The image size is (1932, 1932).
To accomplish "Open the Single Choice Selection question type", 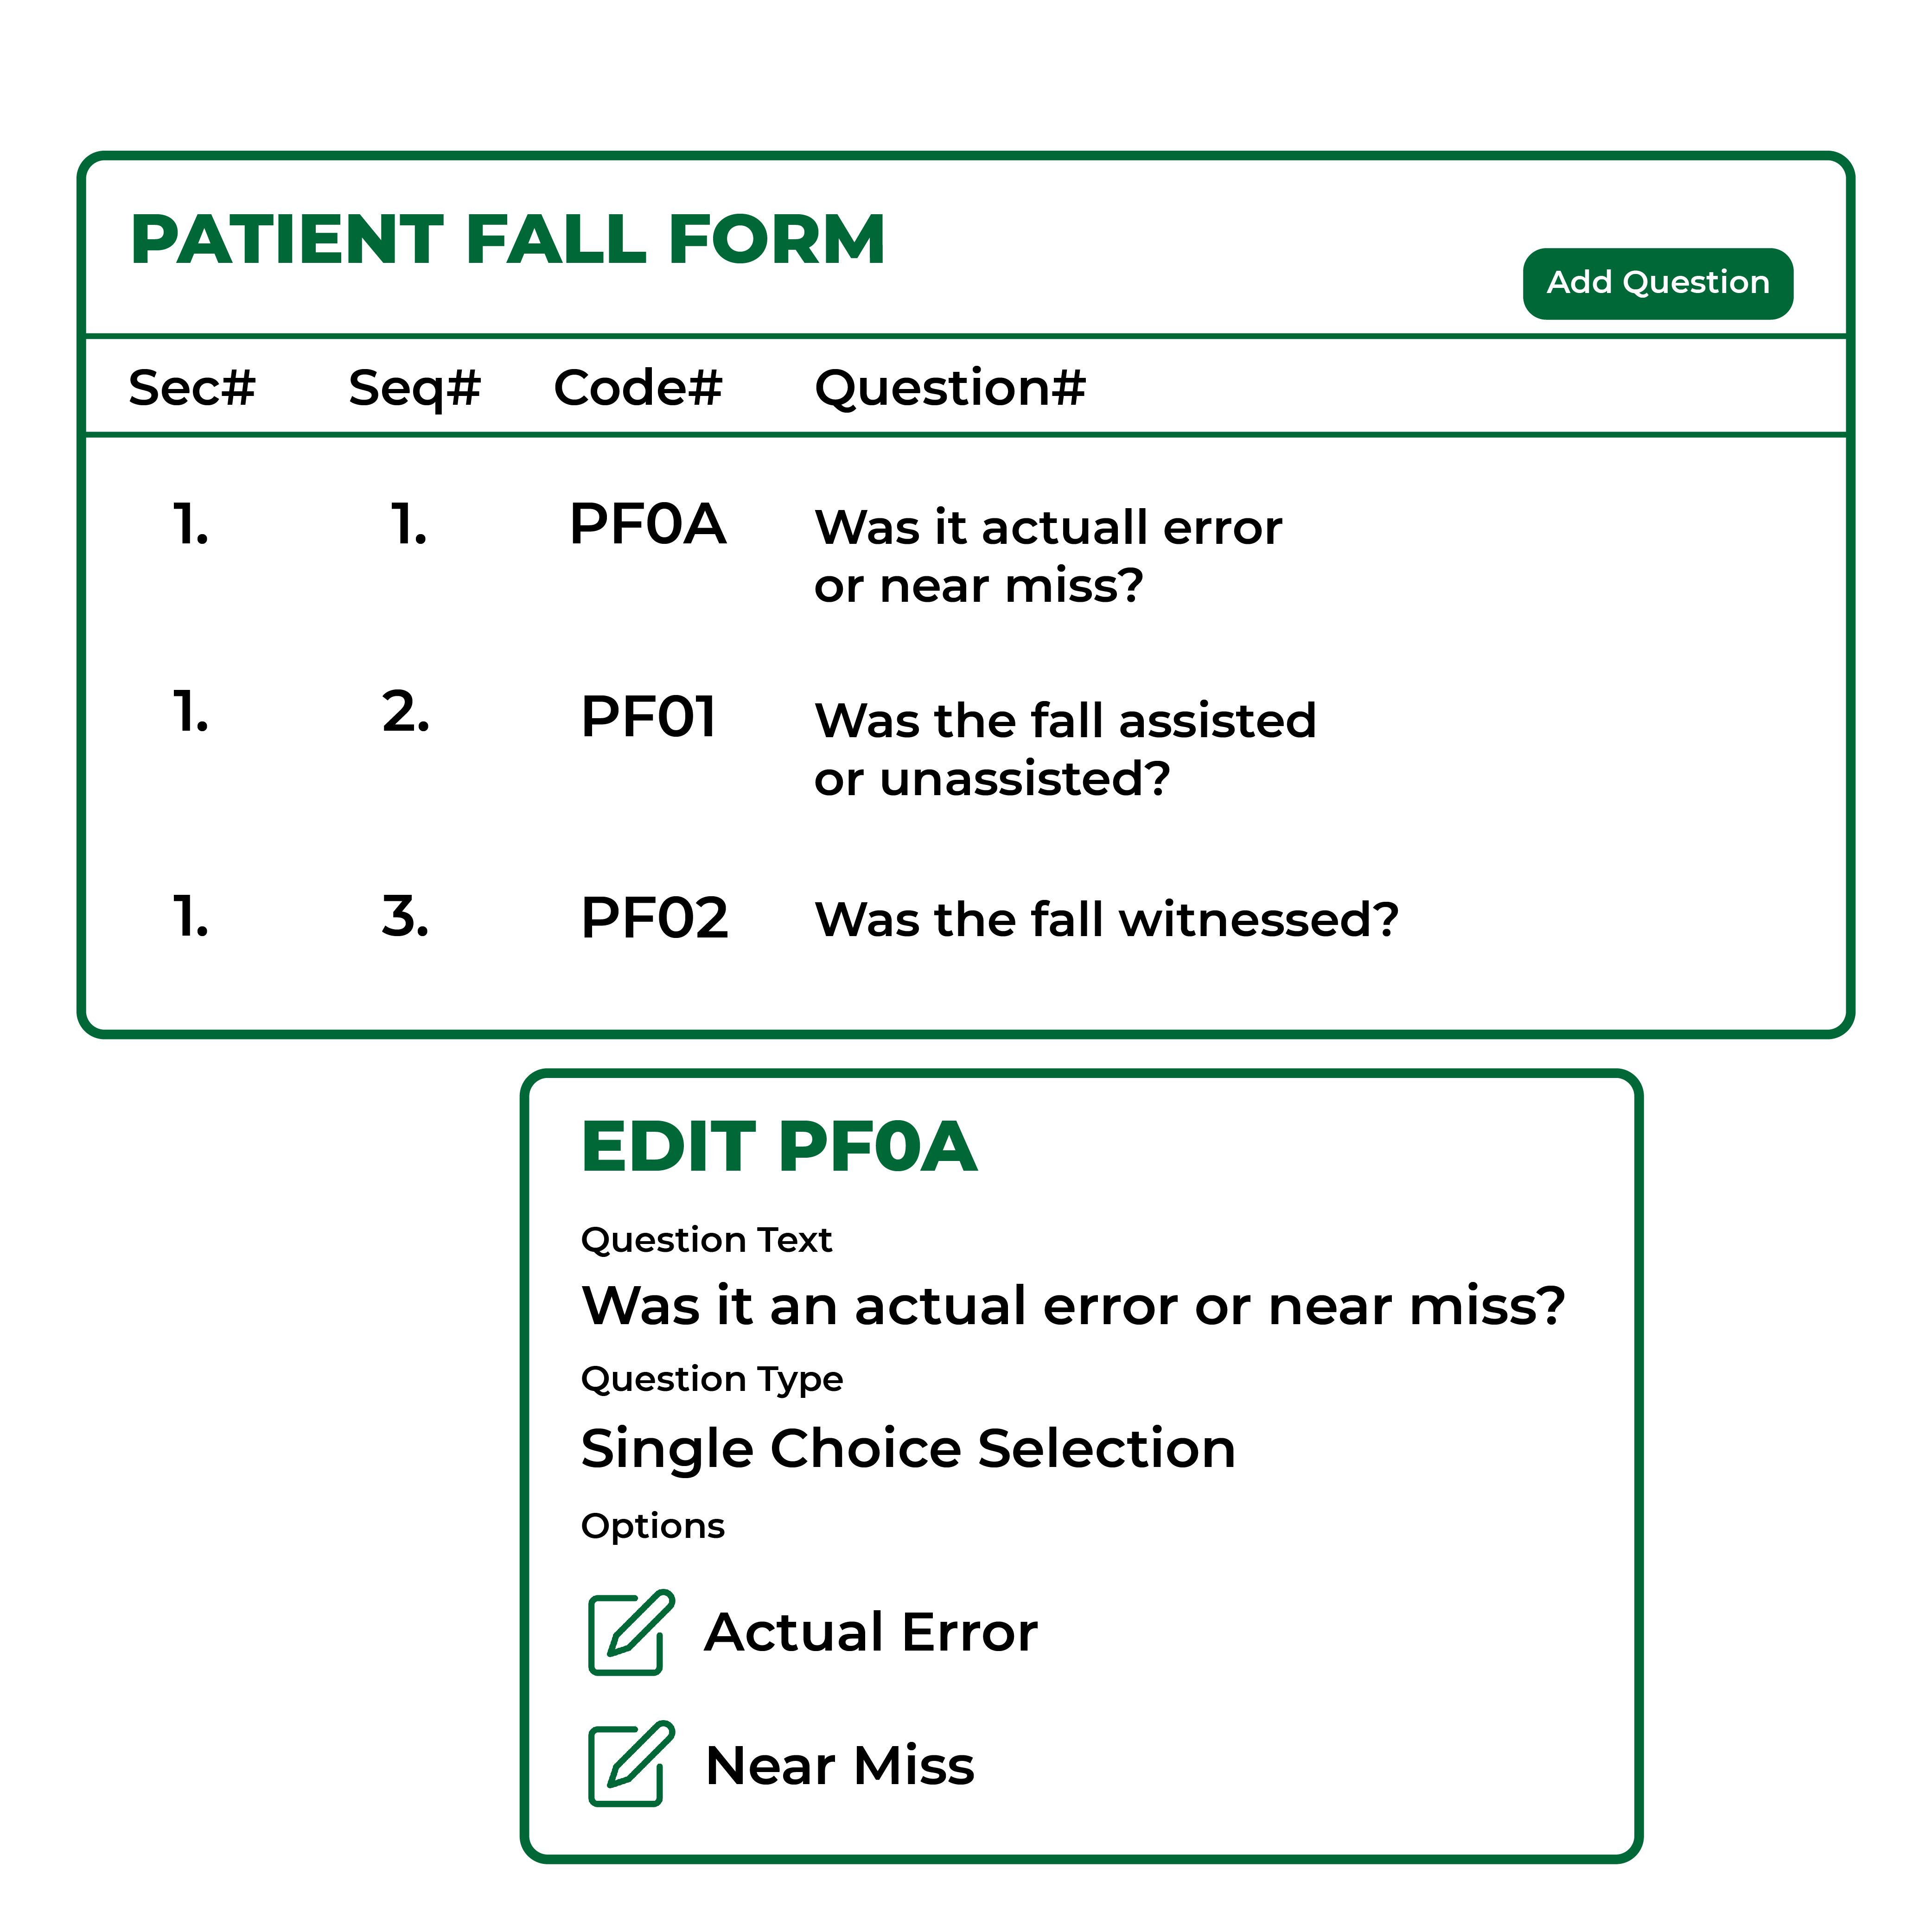I will (x=908, y=1449).
